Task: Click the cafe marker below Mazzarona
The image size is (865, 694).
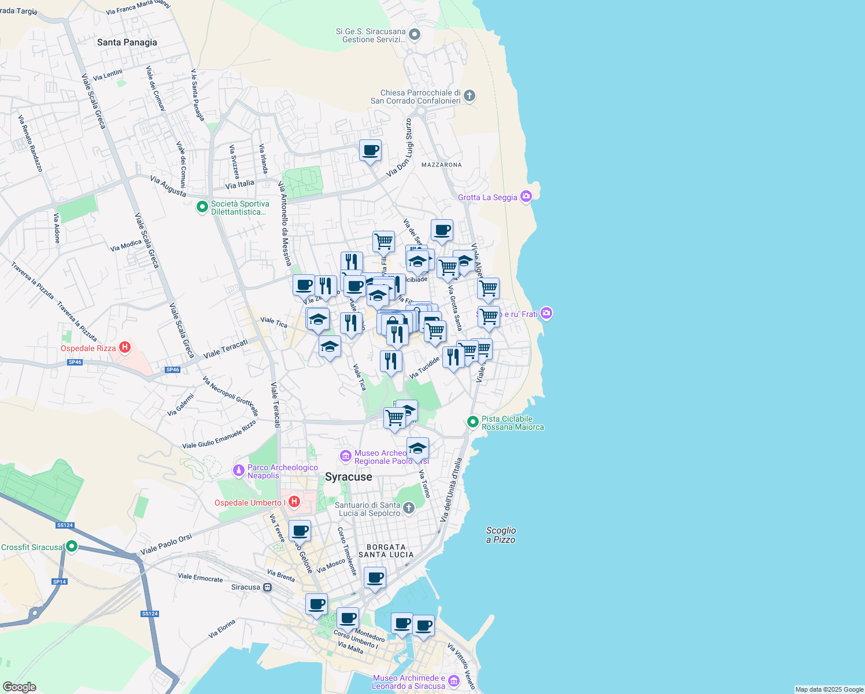Action: click(442, 231)
